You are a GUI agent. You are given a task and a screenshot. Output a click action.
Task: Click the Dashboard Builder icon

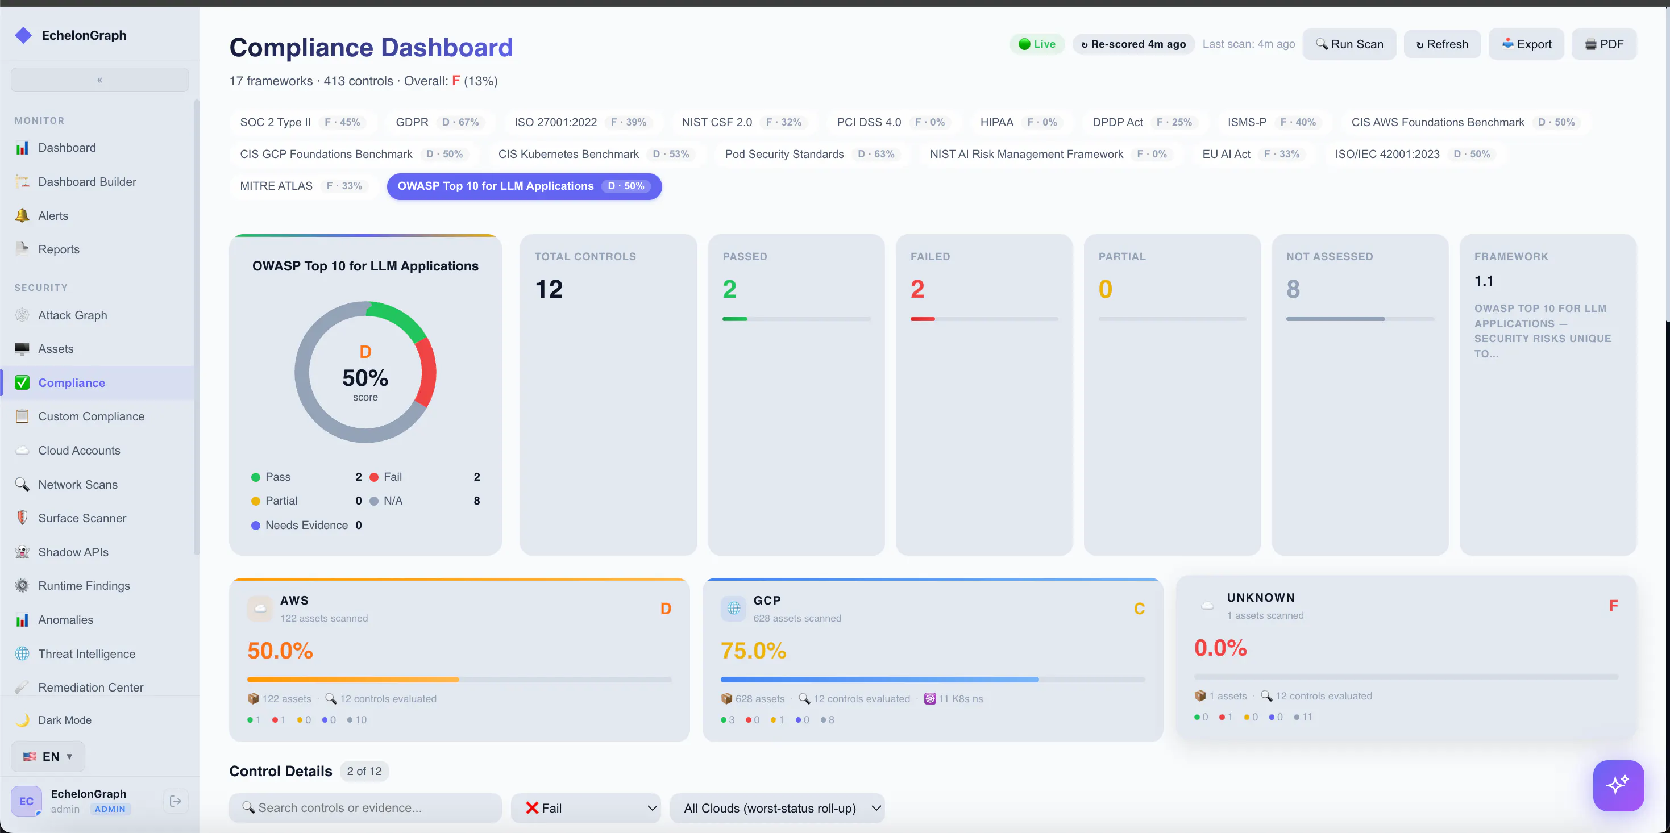pyautogui.click(x=22, y=181)
